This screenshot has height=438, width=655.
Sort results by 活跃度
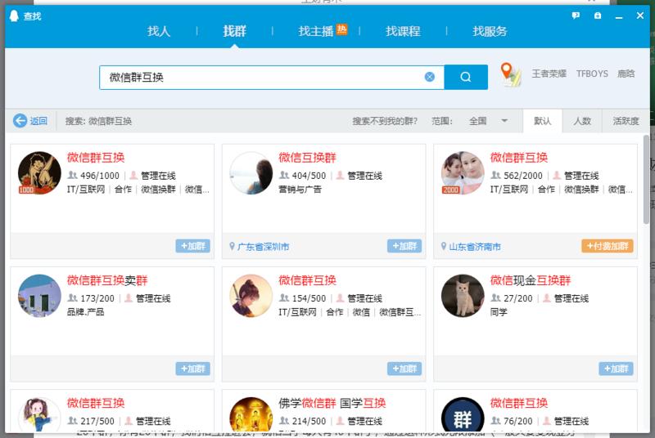[x=626, y=121]
